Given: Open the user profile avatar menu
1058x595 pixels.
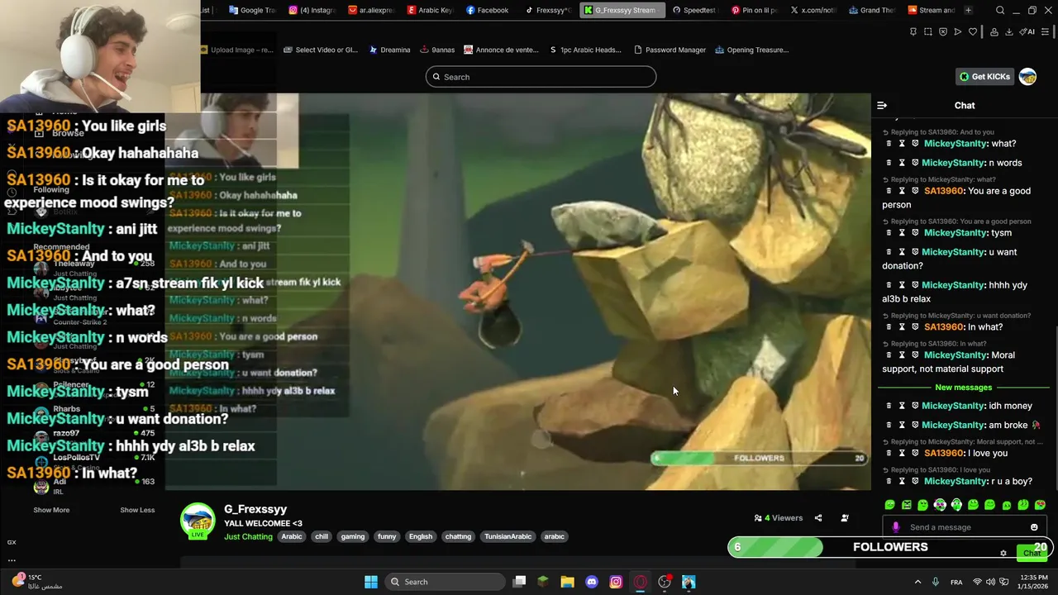Looking at the screenshot, I should click(1027, 76).
